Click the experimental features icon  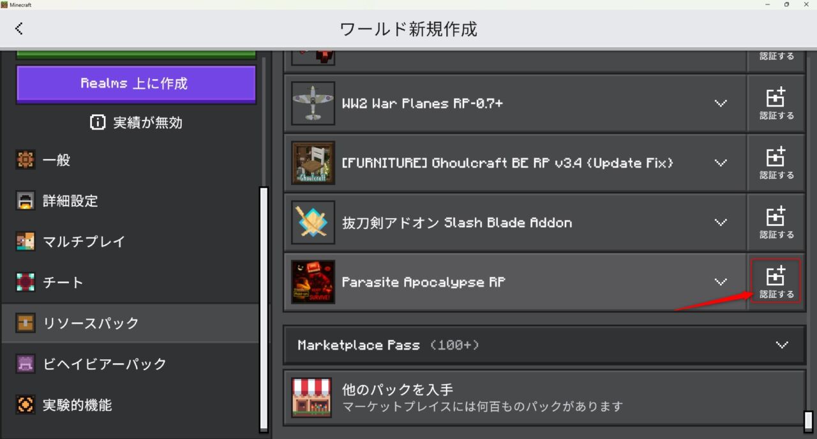point(26,405)
